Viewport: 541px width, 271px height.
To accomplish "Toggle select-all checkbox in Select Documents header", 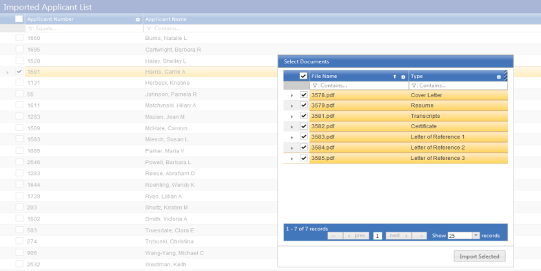I will (303, 76).
